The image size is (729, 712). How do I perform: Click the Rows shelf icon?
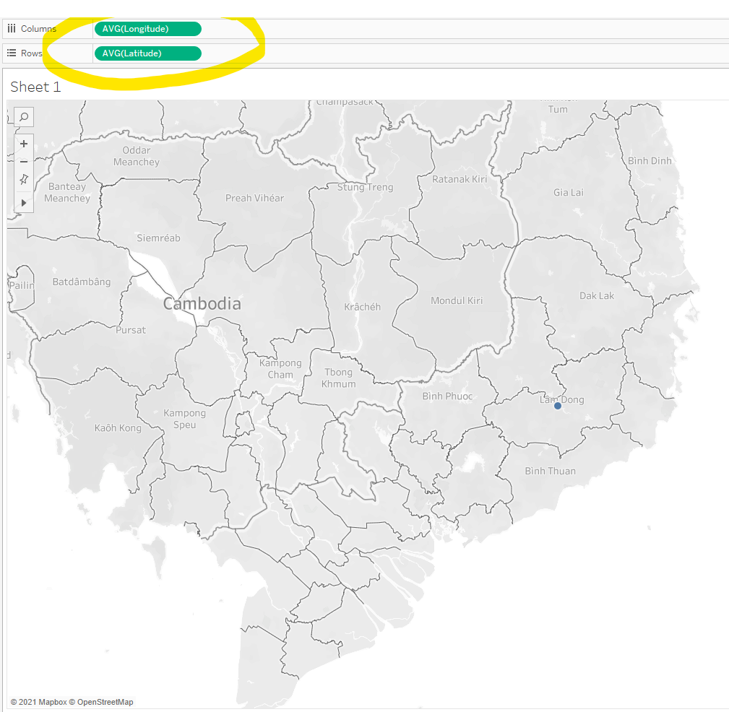[12, 53]
